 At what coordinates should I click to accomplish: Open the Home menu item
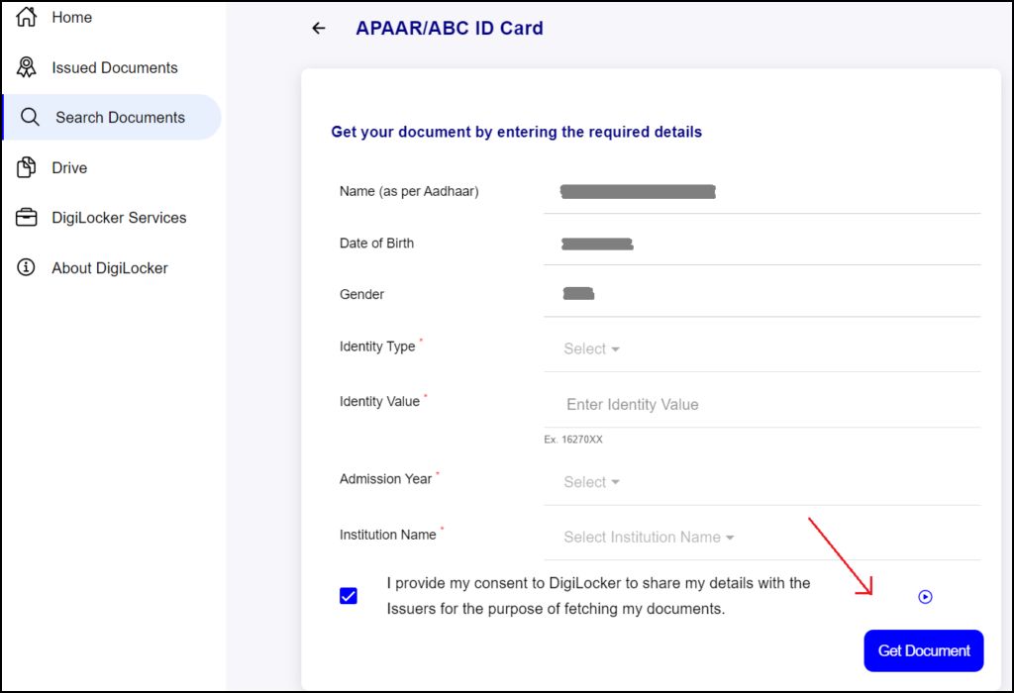pos(71,18)
